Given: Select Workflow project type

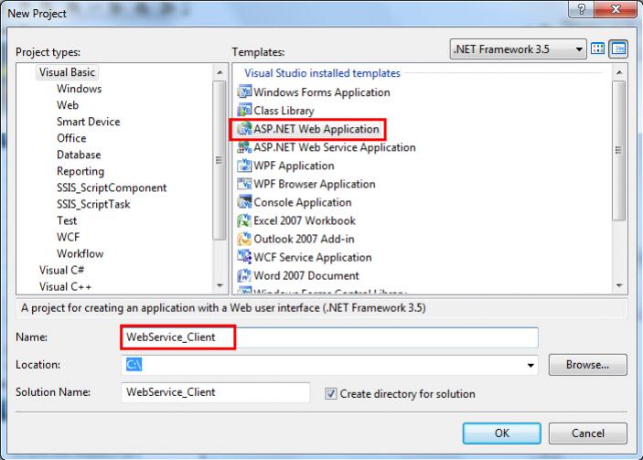Looking at the screenshot, I should pos(80,254).
